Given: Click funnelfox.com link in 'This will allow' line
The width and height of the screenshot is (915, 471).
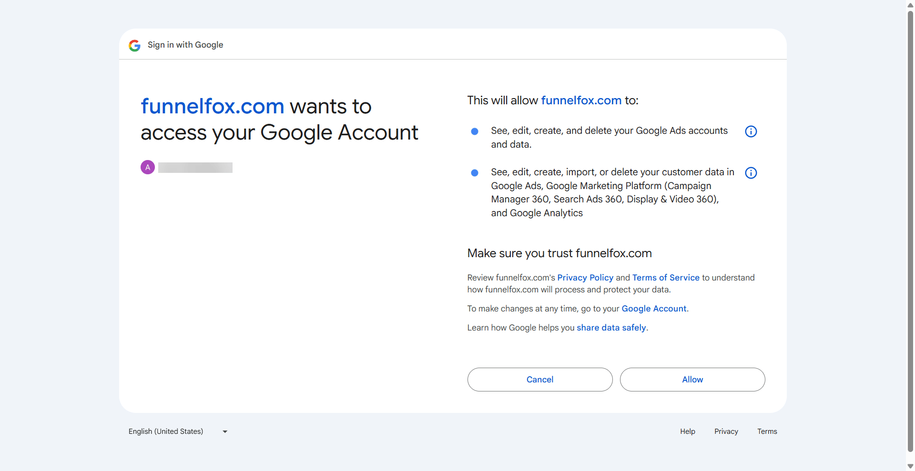Looking at the screenshot, I should point(581,100).
